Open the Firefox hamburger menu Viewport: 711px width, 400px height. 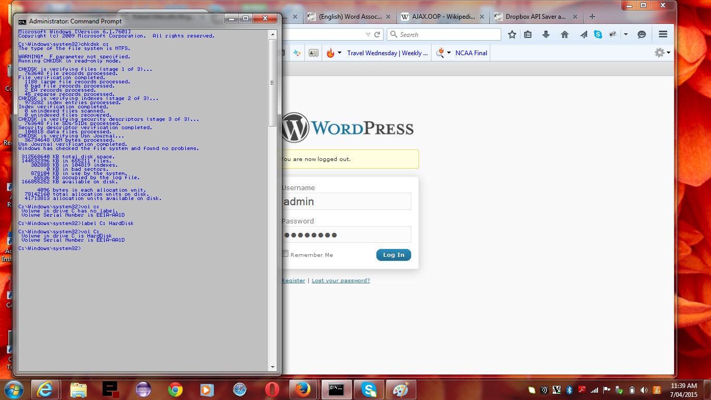pyautogui.click(x=663, y=34)
